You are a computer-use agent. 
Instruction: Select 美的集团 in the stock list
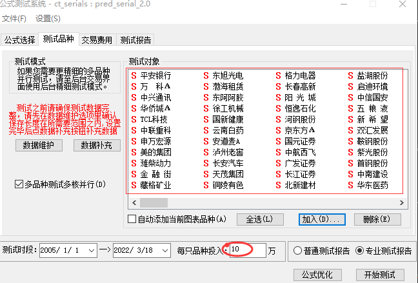point(155,152)
